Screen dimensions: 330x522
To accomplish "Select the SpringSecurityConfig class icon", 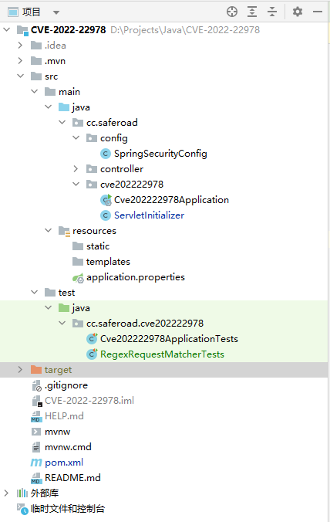I will coord(106,154).
